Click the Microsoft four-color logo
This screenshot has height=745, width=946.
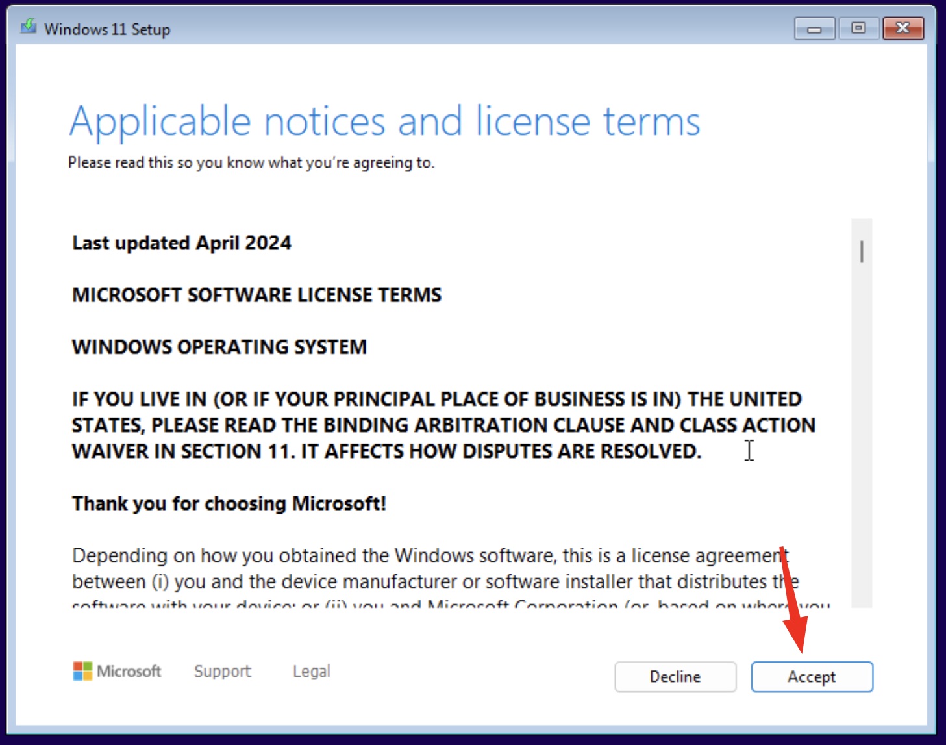(x=82, y=671)
